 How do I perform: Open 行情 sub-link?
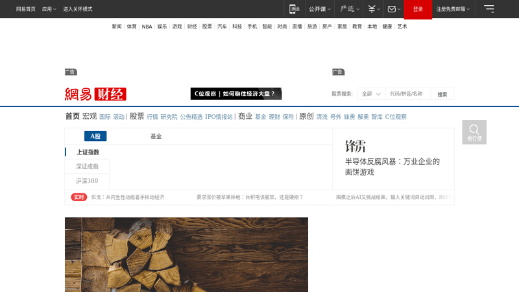tap(152, 117)
